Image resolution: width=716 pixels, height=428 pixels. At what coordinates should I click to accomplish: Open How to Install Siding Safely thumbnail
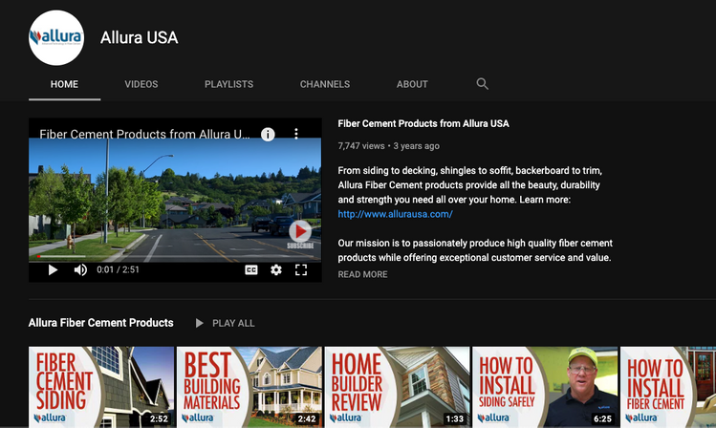(x=545, y=387)
